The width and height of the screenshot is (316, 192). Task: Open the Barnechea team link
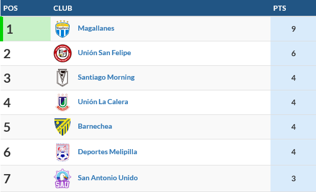[95, 127]
